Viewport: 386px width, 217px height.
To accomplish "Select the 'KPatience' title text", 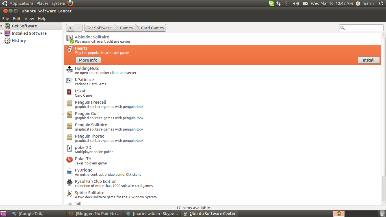I will (x=84, y=80).
